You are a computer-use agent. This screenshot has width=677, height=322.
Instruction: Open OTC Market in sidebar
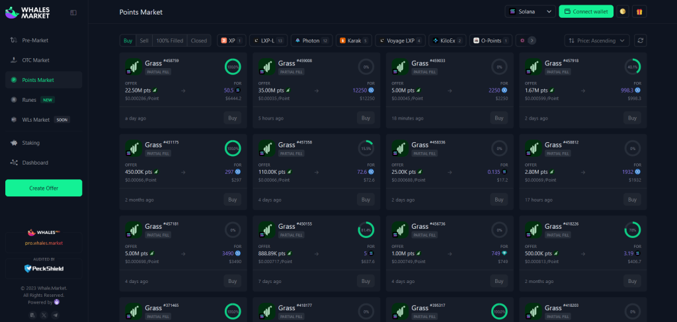click(44, 60)
